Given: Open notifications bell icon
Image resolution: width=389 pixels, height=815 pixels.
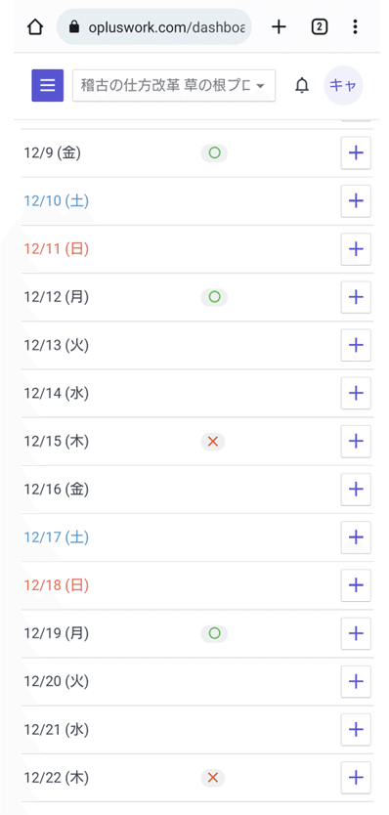Looking at the screenshot, I should [x=302, y=85].
